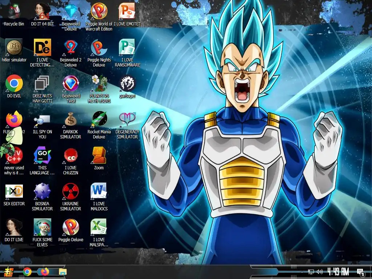Open the DO EVIL Chrome shortcut
The image size is (372, 279).
(x=14, y=86)
